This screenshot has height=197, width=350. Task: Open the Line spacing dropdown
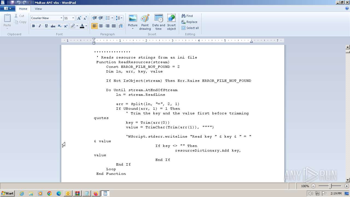pyautogui.click(x=119, y=18)
